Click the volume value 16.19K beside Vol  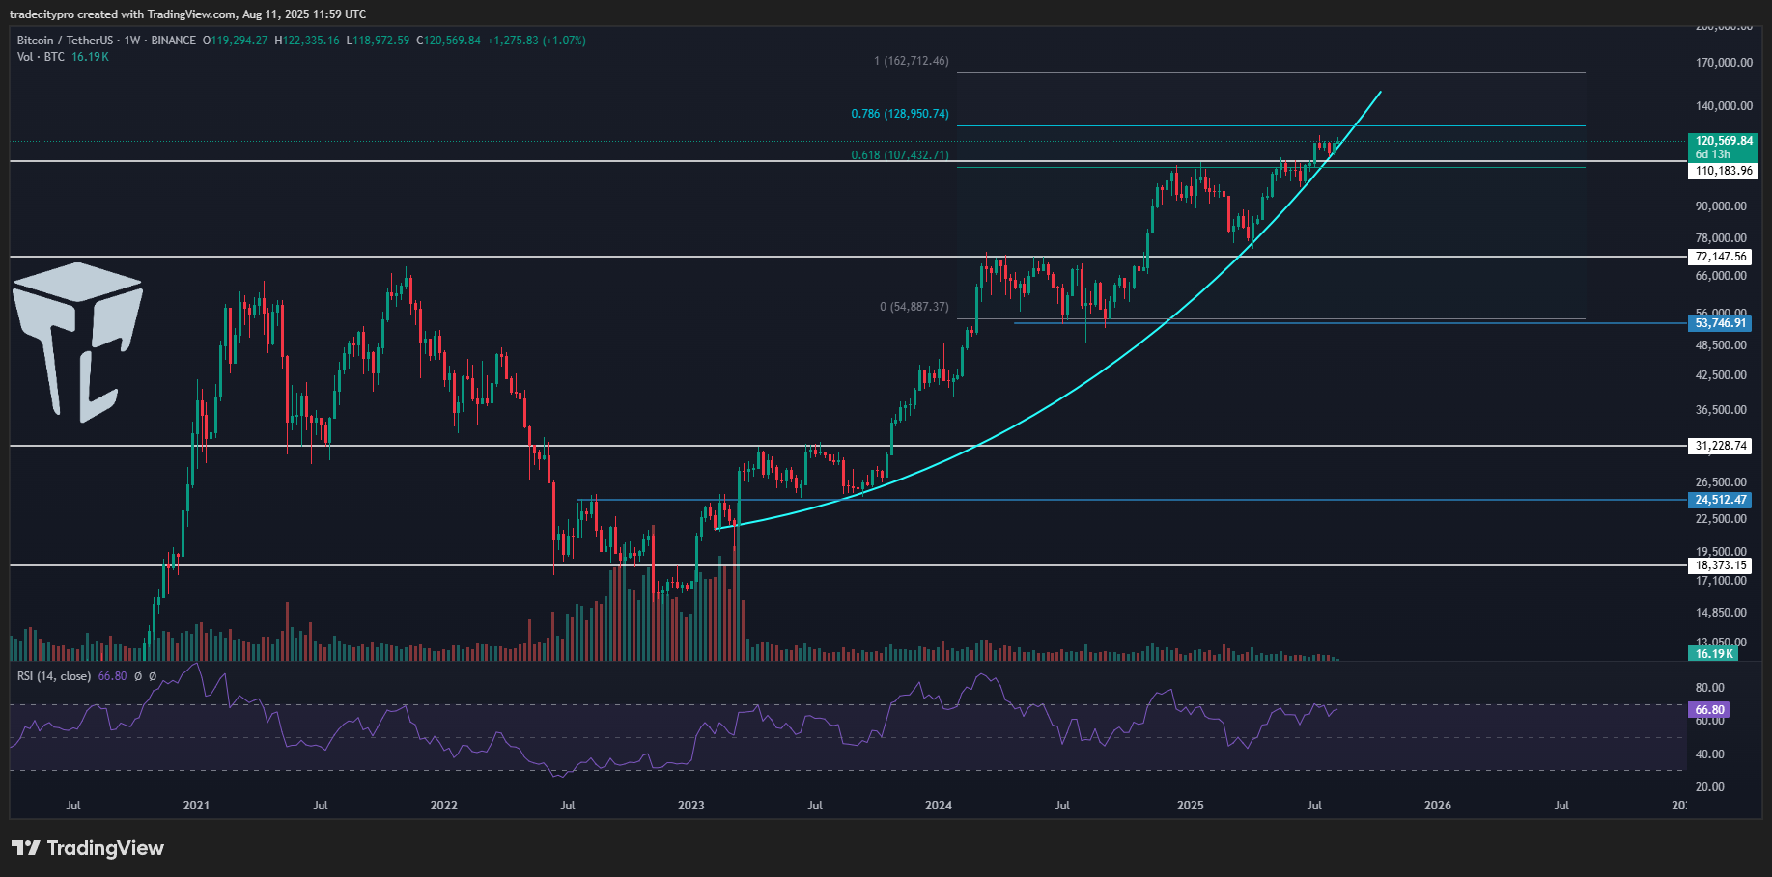point(90,57)
